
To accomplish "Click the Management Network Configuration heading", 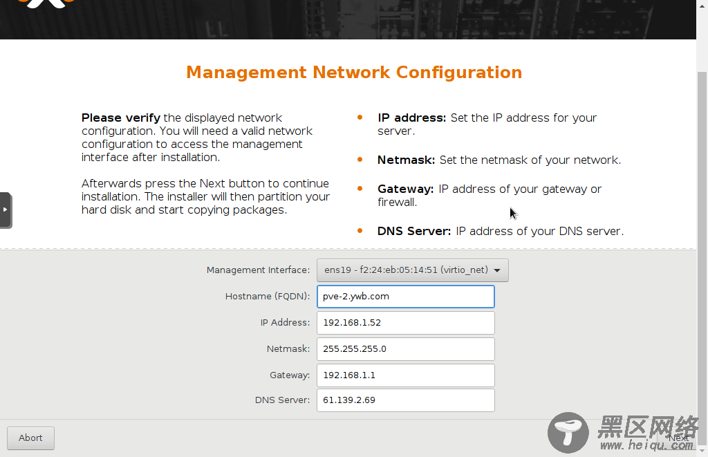I will [x=354, y=73].
